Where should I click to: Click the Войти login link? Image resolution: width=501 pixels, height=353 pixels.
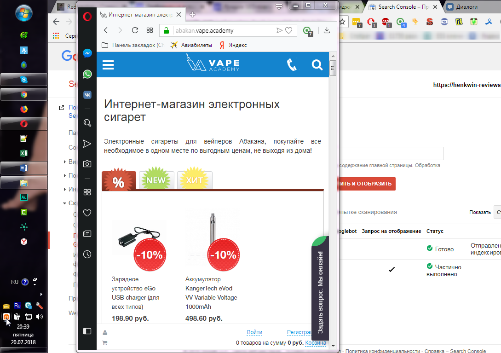tap(254, 332)
